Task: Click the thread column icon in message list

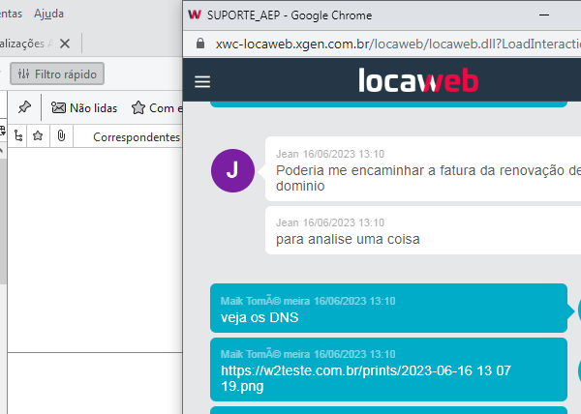Action: [x=18, y=136]
